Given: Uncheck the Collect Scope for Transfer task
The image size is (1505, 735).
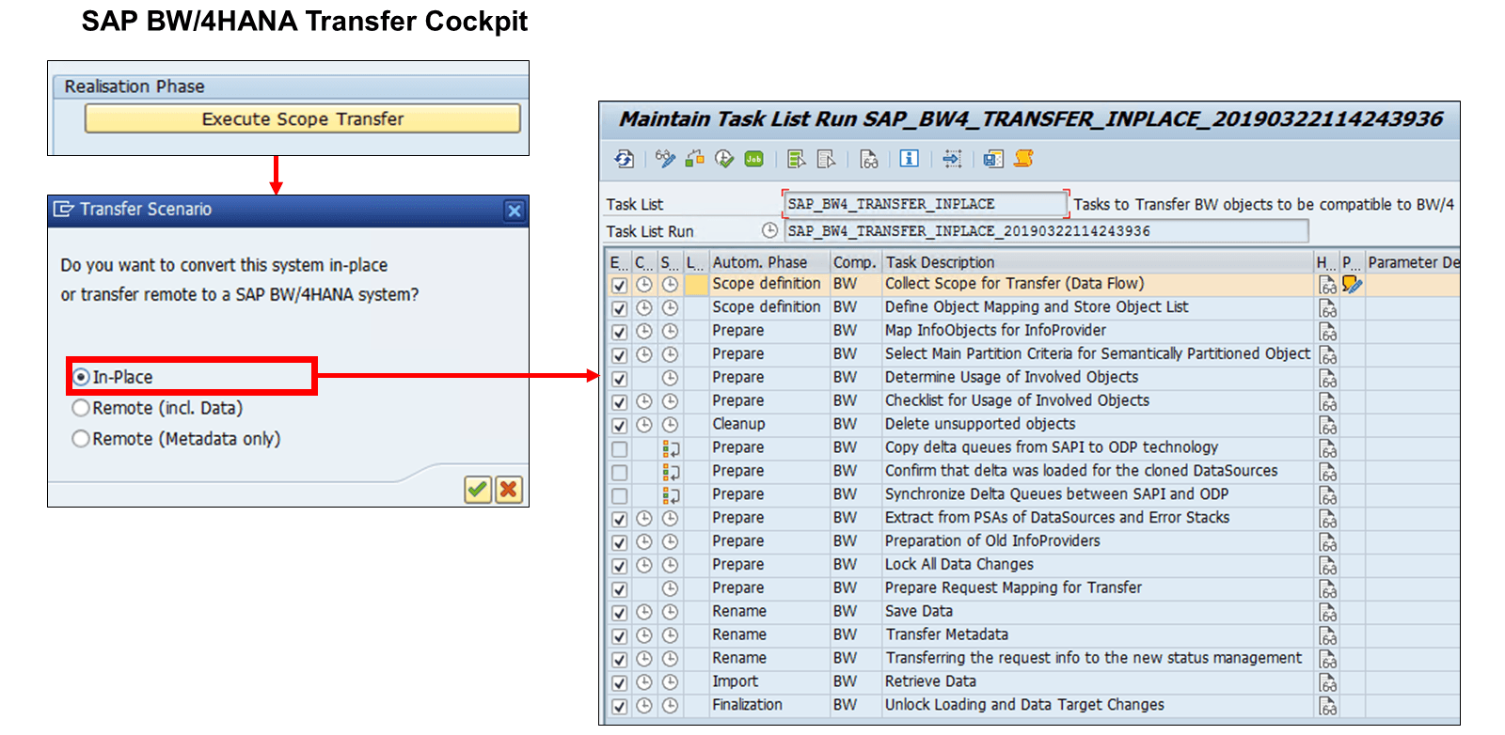Looking at the screenshot, I should coord(619,285).
